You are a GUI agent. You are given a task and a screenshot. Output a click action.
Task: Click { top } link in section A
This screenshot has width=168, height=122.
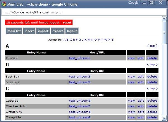pyautogui.click(x=152, y=46)
